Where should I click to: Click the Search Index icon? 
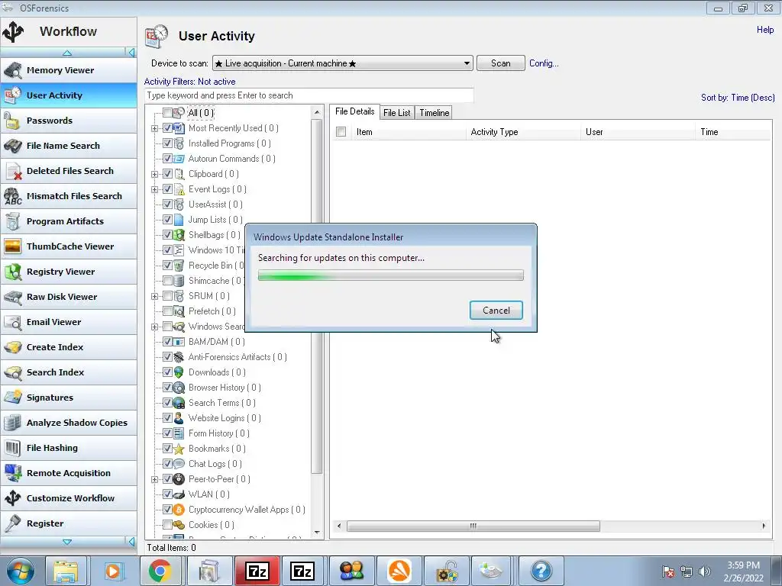click(12, 372)
